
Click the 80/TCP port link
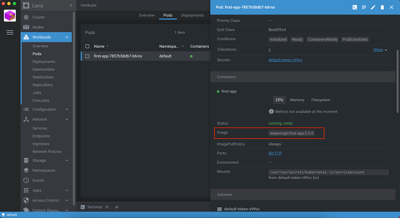click(275, 153)
